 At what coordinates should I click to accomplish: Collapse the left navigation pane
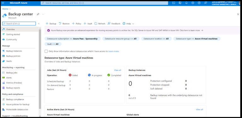pos(39,23)
